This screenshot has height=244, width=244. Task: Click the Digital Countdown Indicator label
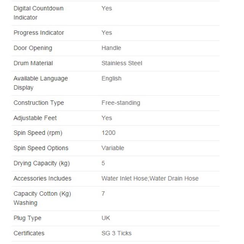pos(39,13)
